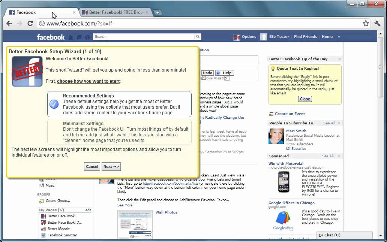Open notifications globe icon
Screen dimensions: 387x242
(87, 37)
